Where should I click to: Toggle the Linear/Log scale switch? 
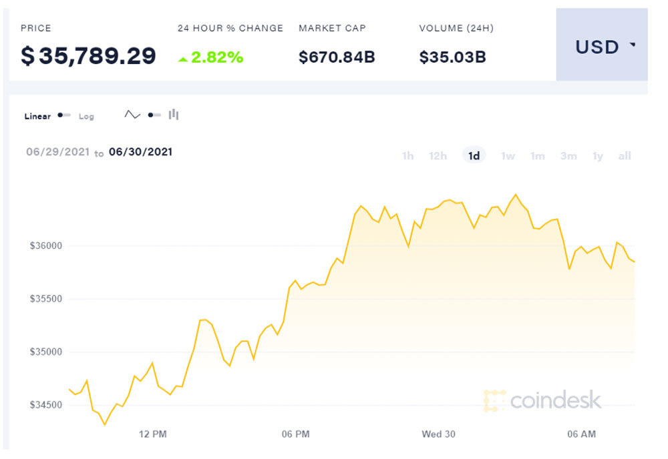click(x=64, y=115)
